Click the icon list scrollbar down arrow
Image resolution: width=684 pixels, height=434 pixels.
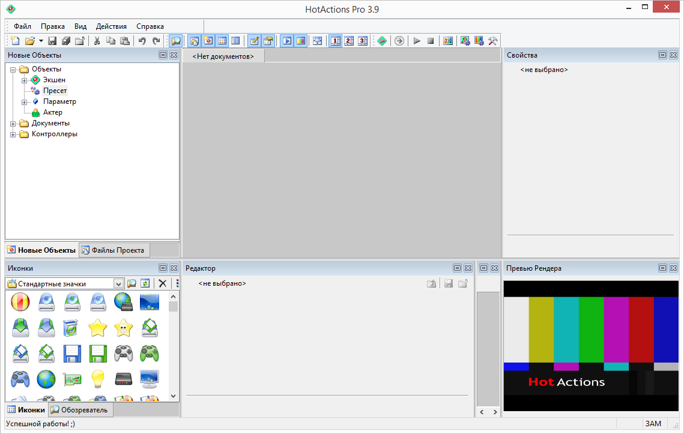(x=173, y=396)
